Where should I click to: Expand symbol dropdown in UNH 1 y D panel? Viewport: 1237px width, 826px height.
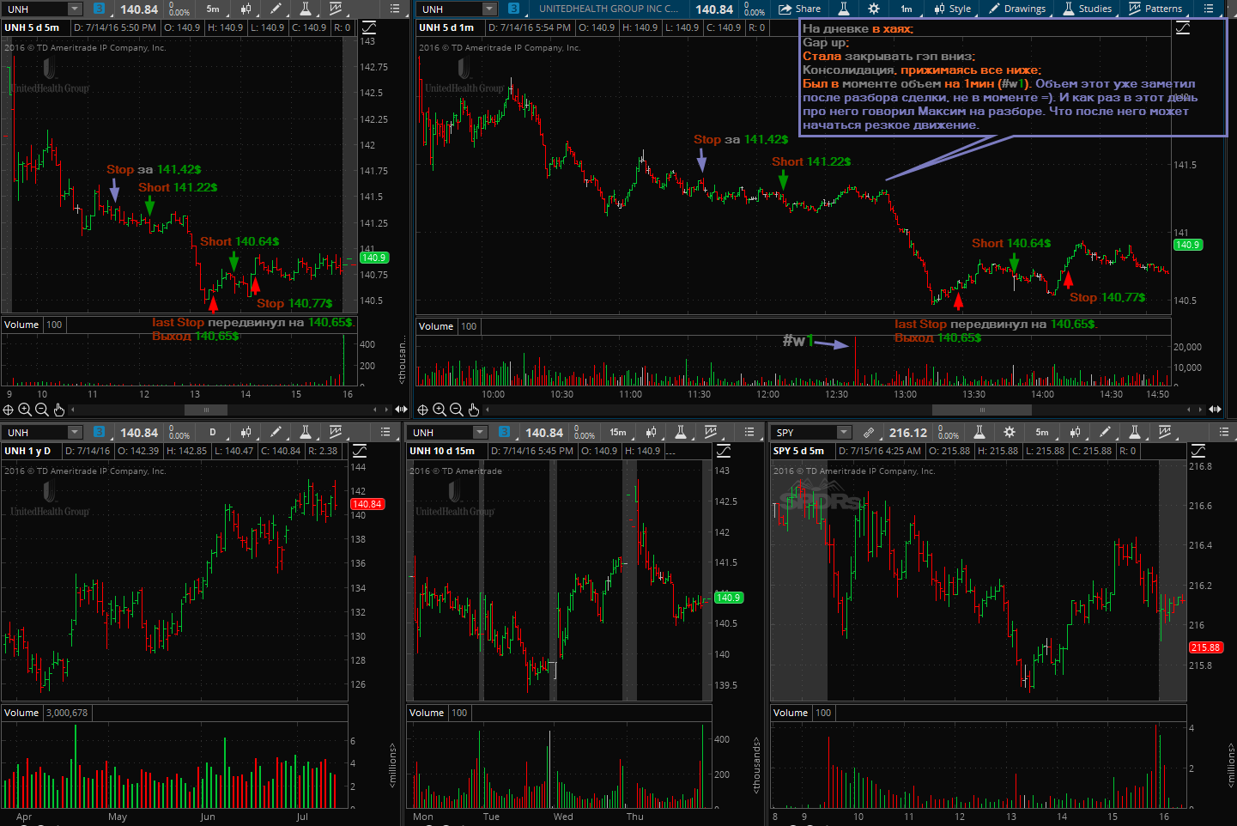(75, 432)
